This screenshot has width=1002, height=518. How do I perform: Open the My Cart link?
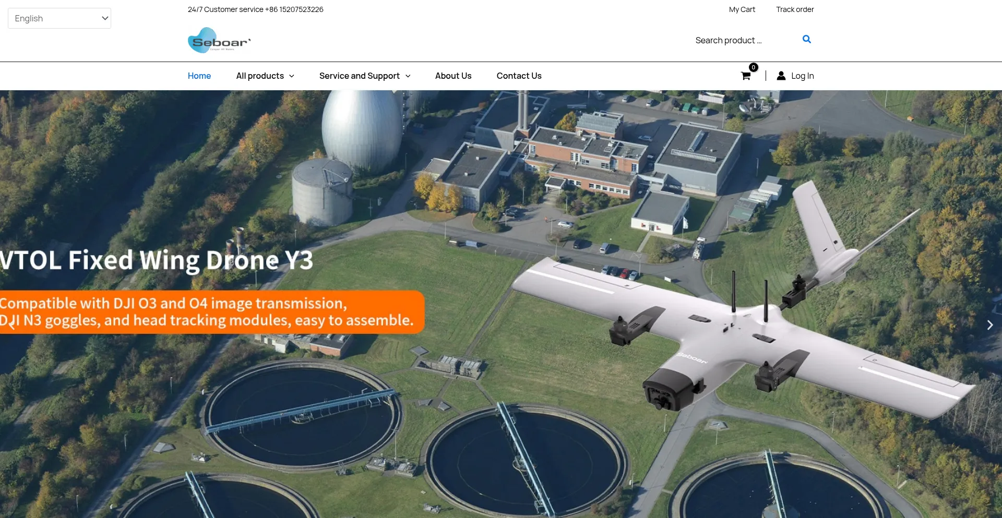point(742,9)
